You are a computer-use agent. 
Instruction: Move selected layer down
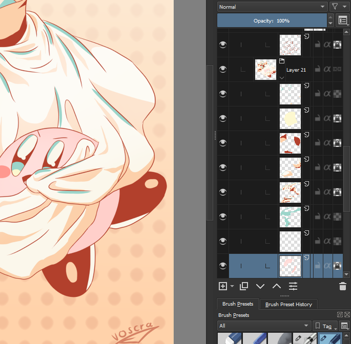pyautogui.click(x=260, y=286)
